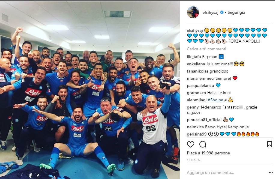Open ilir_tafa commenter profile
The height and width of the screenshot is (179, 275).
[x=194, y=57]
